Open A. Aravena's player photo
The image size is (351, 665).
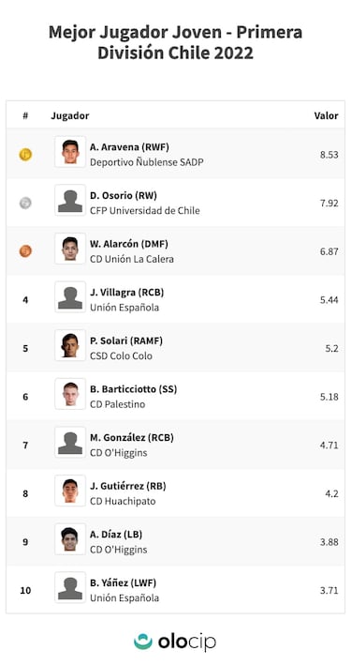point(70,152)
